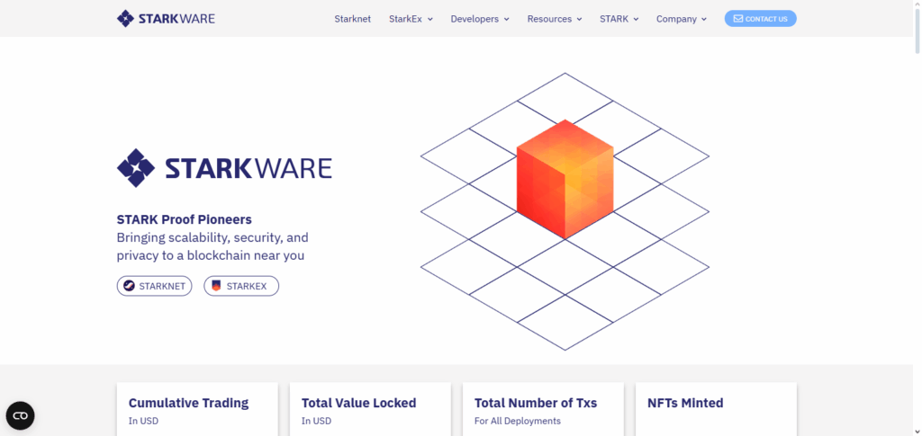Open the Resources dropdown menu
The width and height of the screenshot is (922, 436).
tap(554, 19)
